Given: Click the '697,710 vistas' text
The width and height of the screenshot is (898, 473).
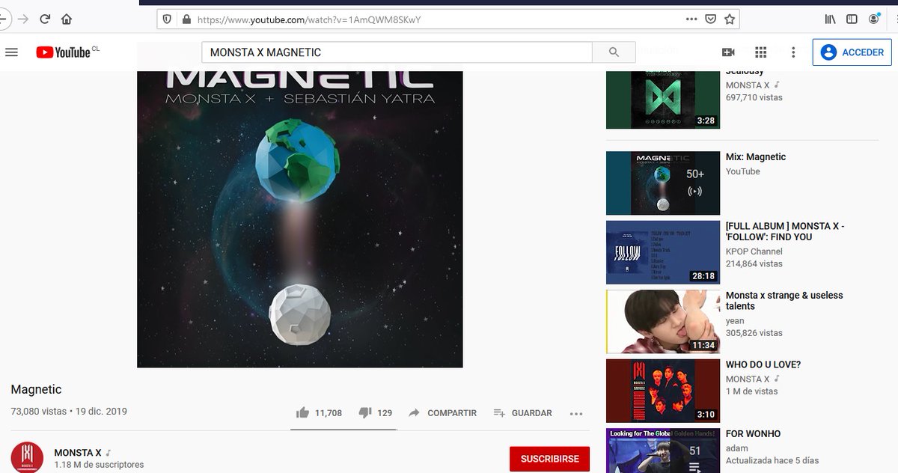Looking at the screenshot, I should (x=754, y=97).
